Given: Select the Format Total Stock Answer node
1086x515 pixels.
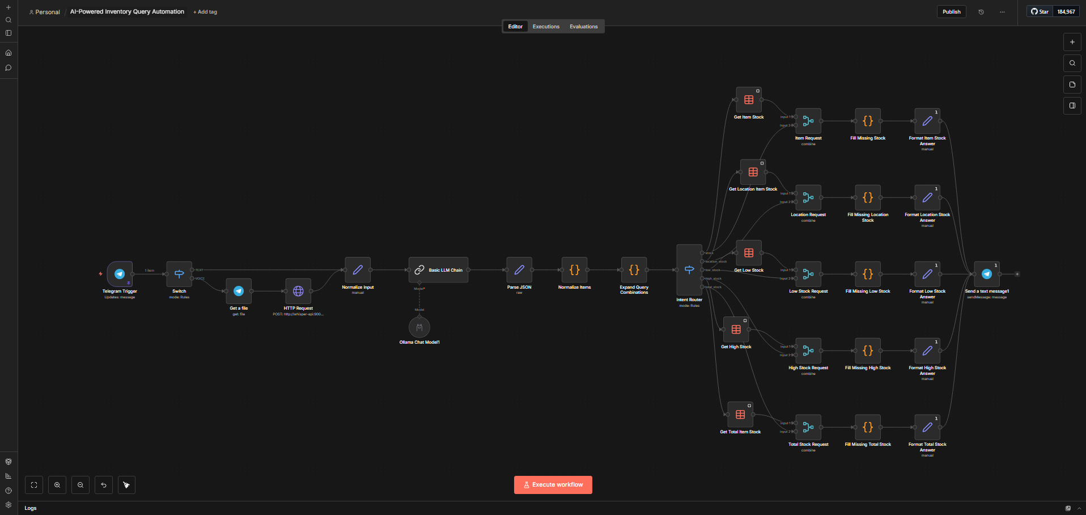Looking at the screenshot, I should (x=927, y=427).
